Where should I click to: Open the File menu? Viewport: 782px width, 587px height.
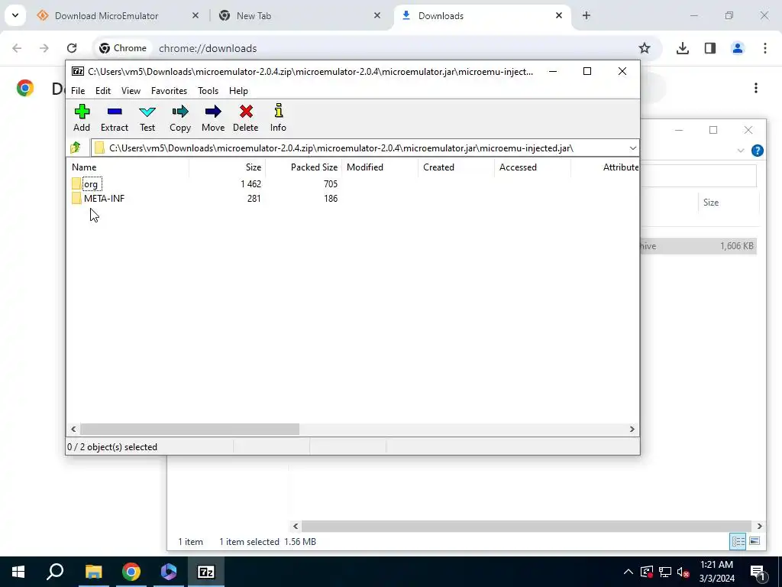point(78,91)
